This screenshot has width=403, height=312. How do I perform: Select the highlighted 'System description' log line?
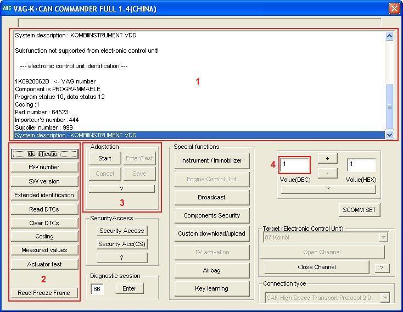click(x=200, y=135)
